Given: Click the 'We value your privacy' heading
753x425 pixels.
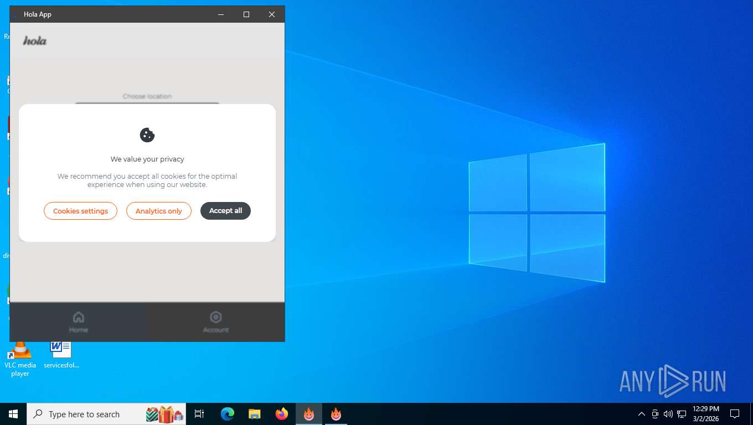Looking at the screenshot, I should [x=147, y=159].
